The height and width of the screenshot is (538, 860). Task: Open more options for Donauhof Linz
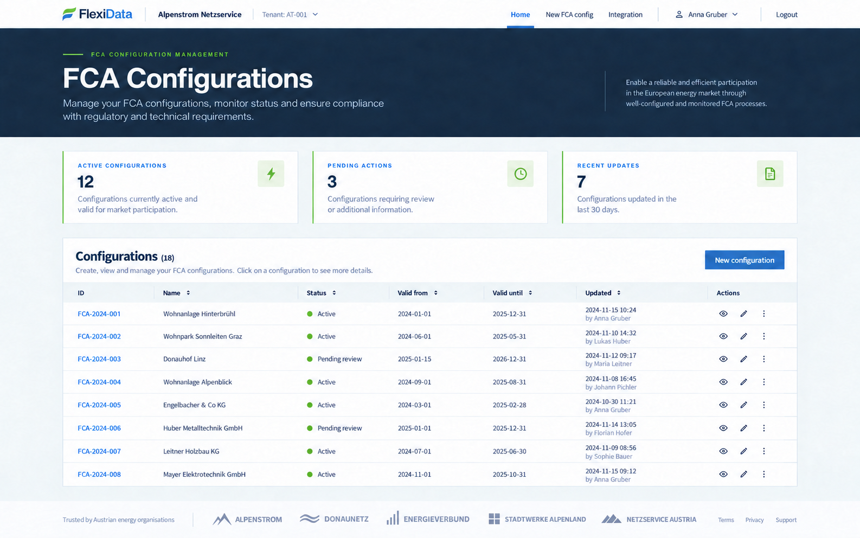(763, 359)
